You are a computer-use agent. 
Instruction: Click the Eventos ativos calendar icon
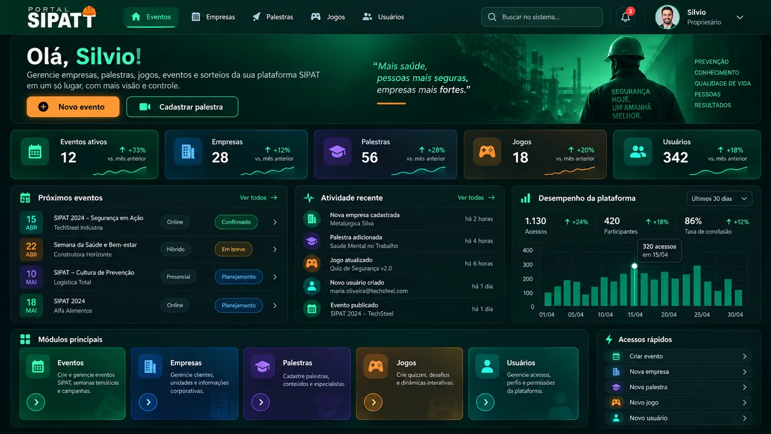click(x=35, y=151)
